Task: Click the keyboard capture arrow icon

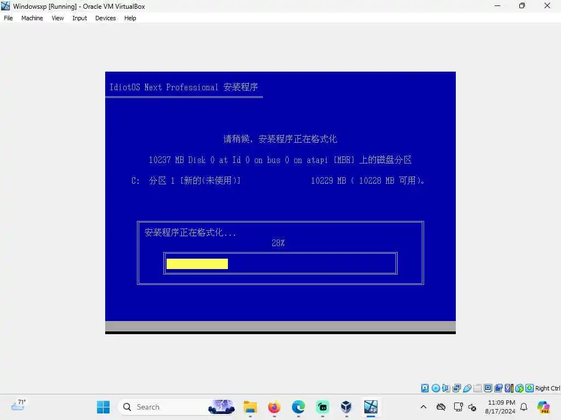Action: point(530,388)
